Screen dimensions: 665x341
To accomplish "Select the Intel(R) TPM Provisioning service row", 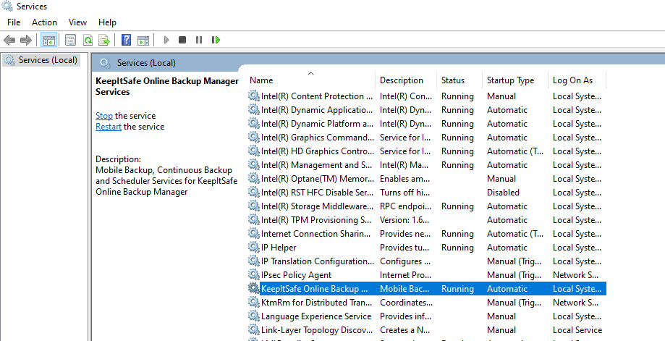I will click(x=427, y=219).
